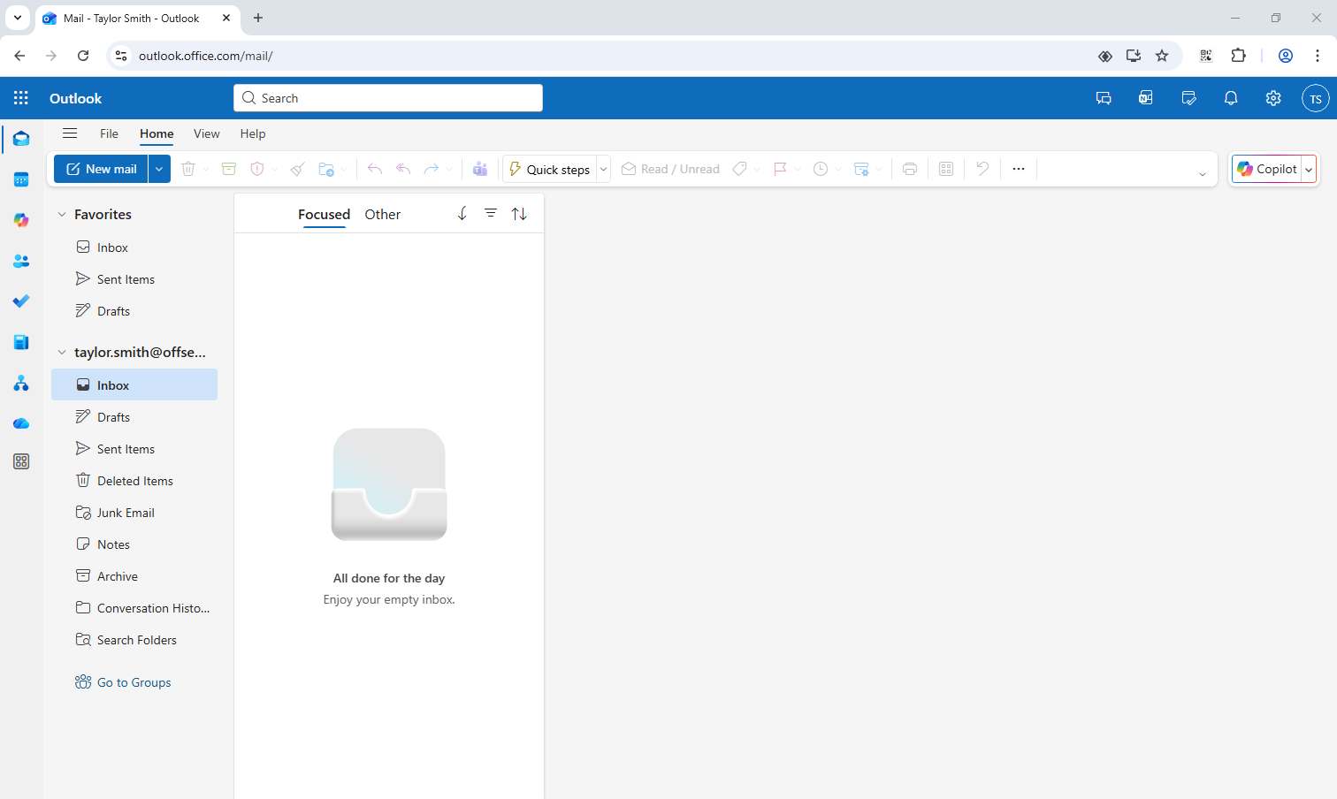Open the notifications bell

click(1231, 98)
